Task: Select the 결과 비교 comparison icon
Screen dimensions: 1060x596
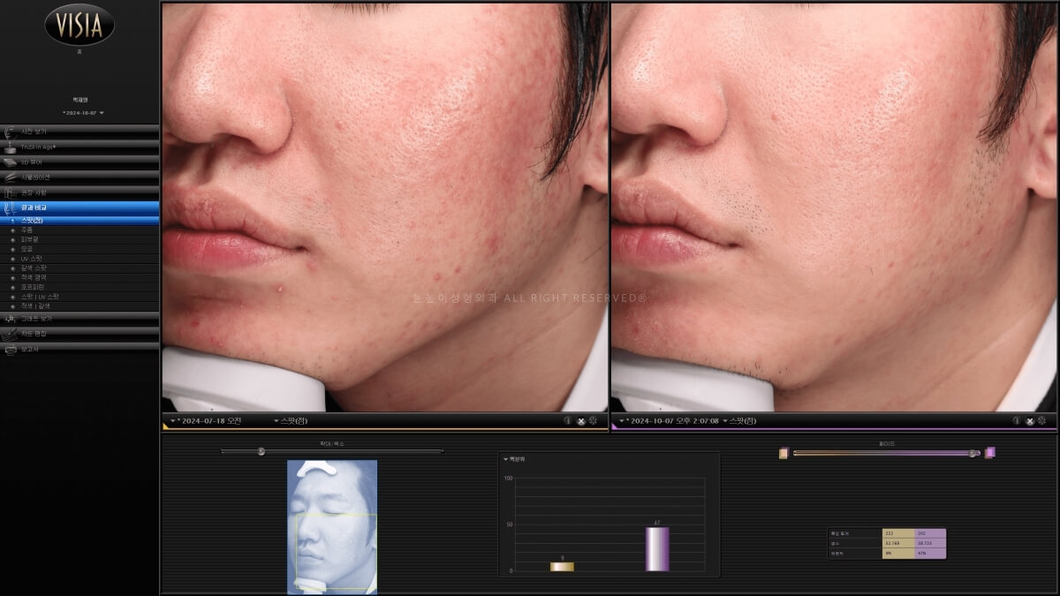Action: (11, 207)
